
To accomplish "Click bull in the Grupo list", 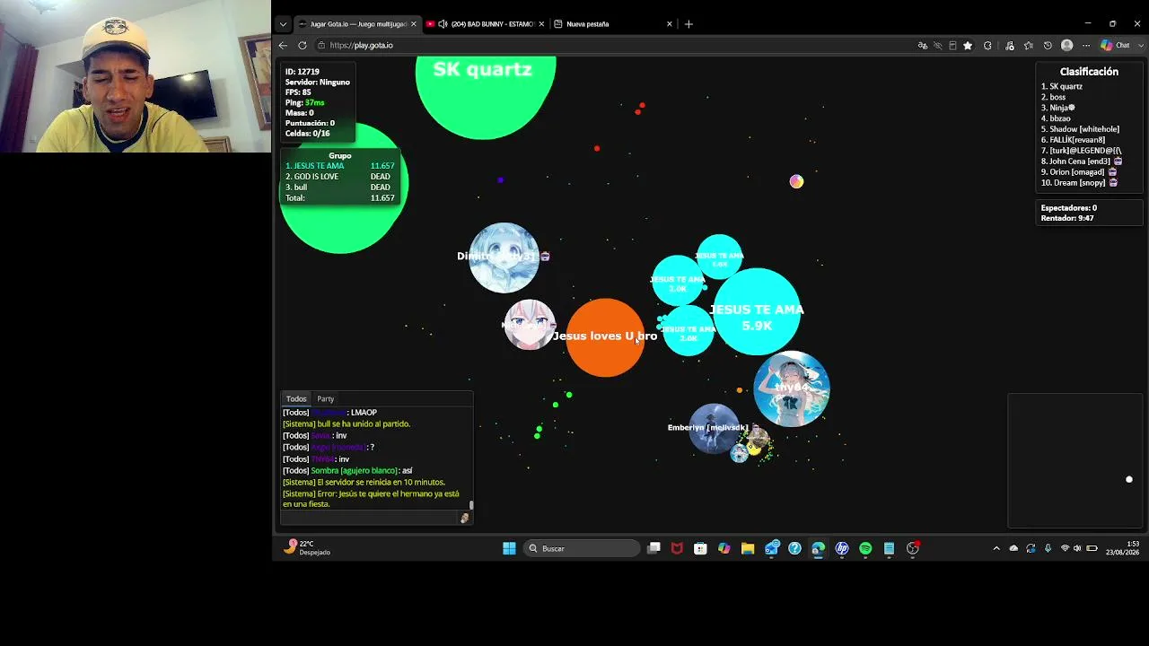I will (340, 188).
